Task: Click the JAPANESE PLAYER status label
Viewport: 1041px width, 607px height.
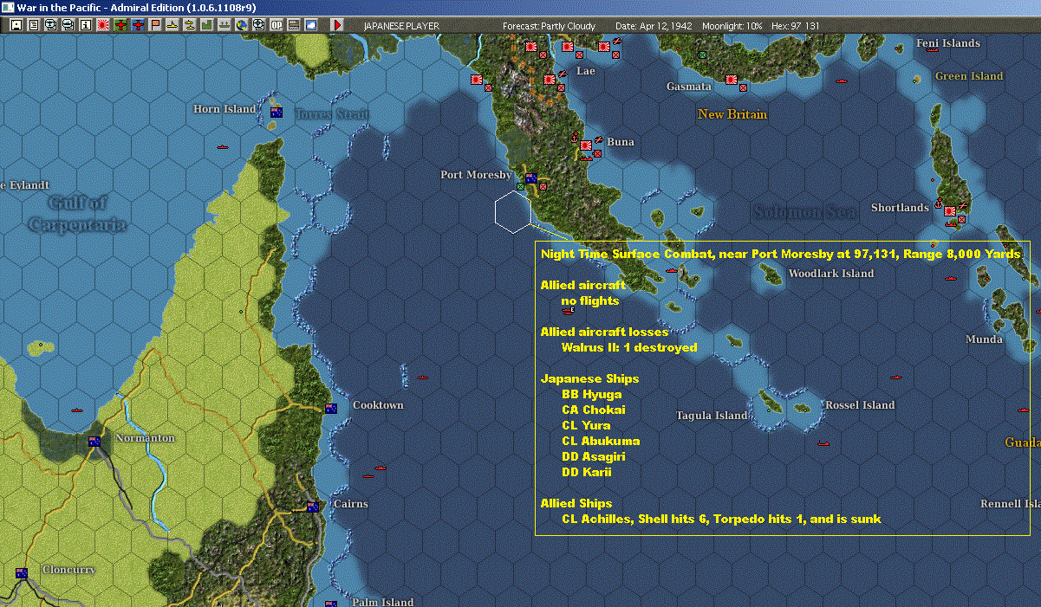Action: [401, 26]
